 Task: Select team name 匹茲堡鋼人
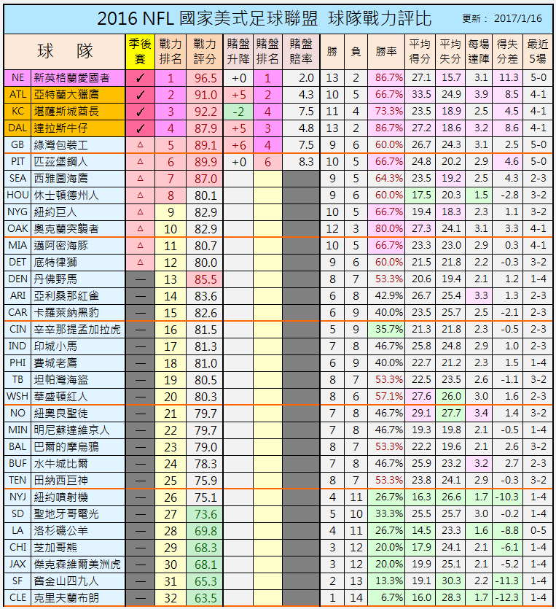point(61,162)
